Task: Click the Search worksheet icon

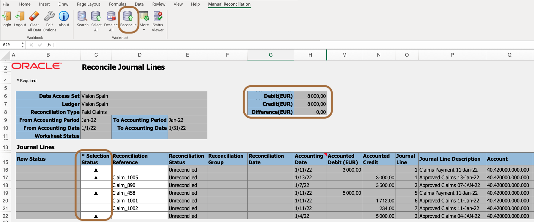Action: click(x=82, y=17)
